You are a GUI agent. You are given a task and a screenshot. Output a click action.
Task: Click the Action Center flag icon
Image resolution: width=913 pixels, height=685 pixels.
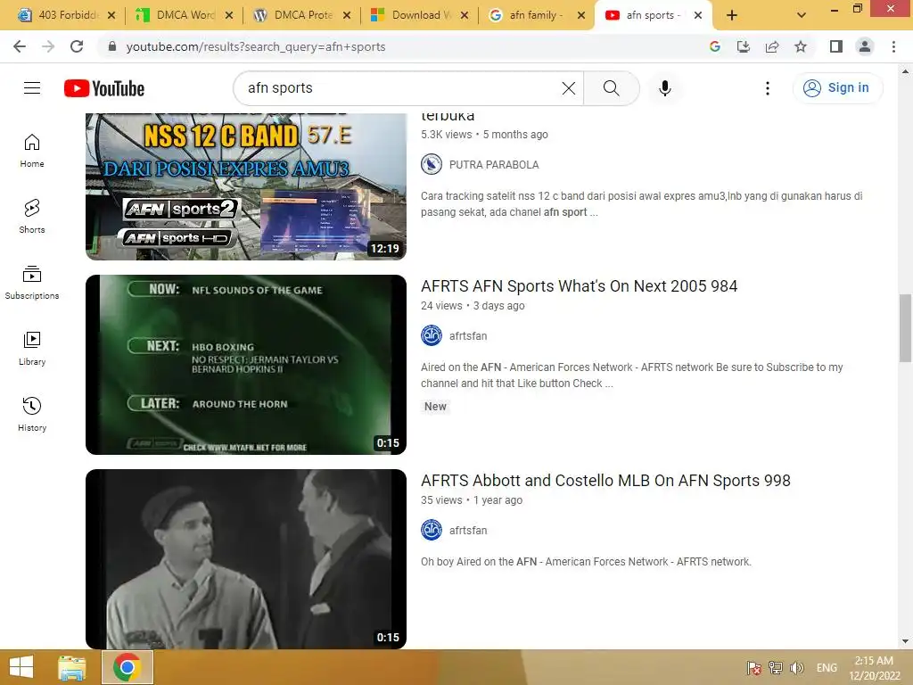(x=754, y=668)
